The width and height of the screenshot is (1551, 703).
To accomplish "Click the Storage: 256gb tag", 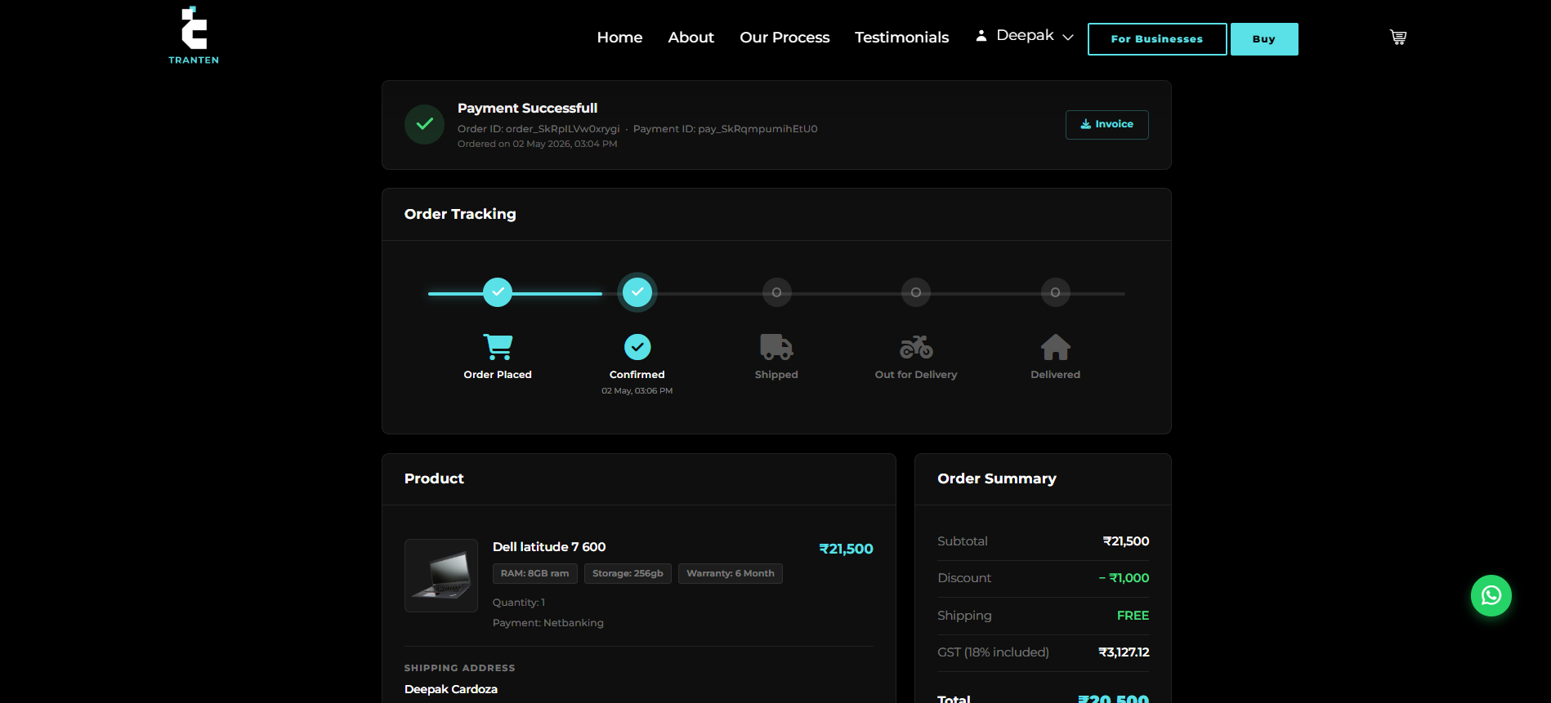I will pyautogui.click(x=628, y=574).
